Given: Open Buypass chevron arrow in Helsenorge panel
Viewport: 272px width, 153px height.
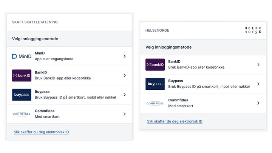Looking at the screenshot, I should 258,84.
